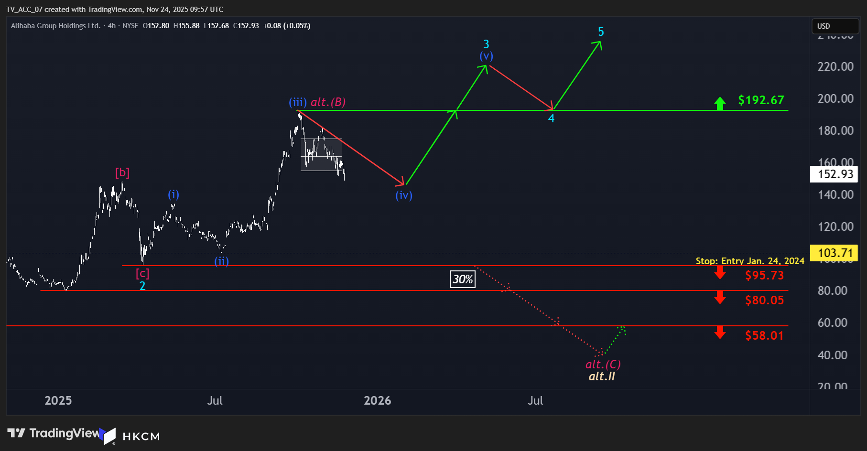Click the cyan wave label 5

pos(601,32)
